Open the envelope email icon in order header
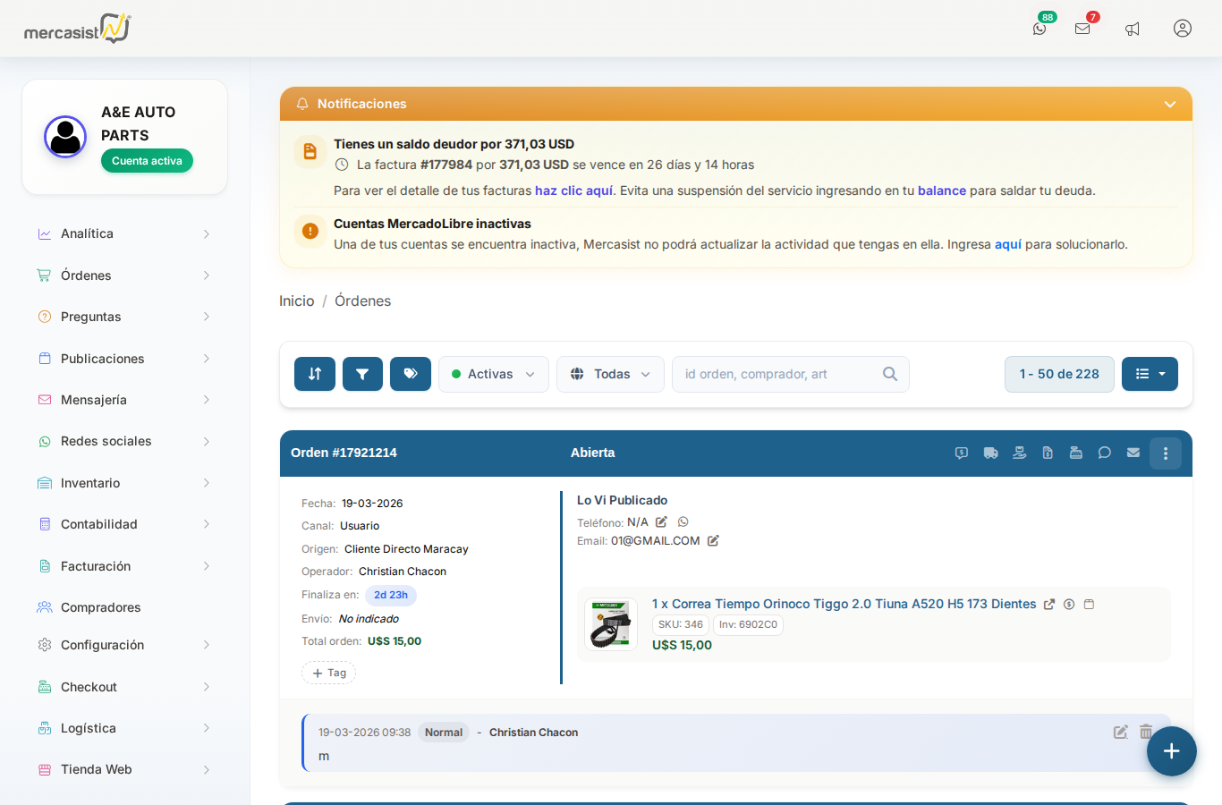 click(1133, 453)
